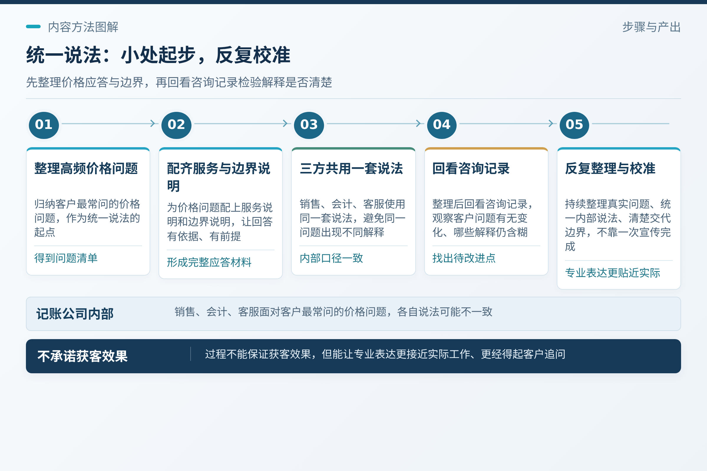The width and height of the screenshot is (707, 471).
Task: Click the sentence starting 销售、会计、客服面对客户
Action: click(x=333, y=312)
